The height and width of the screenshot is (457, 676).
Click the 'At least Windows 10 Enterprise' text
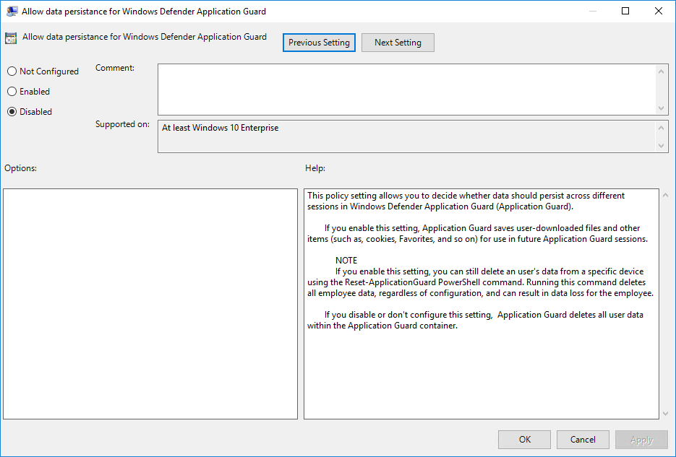(221, 128)
